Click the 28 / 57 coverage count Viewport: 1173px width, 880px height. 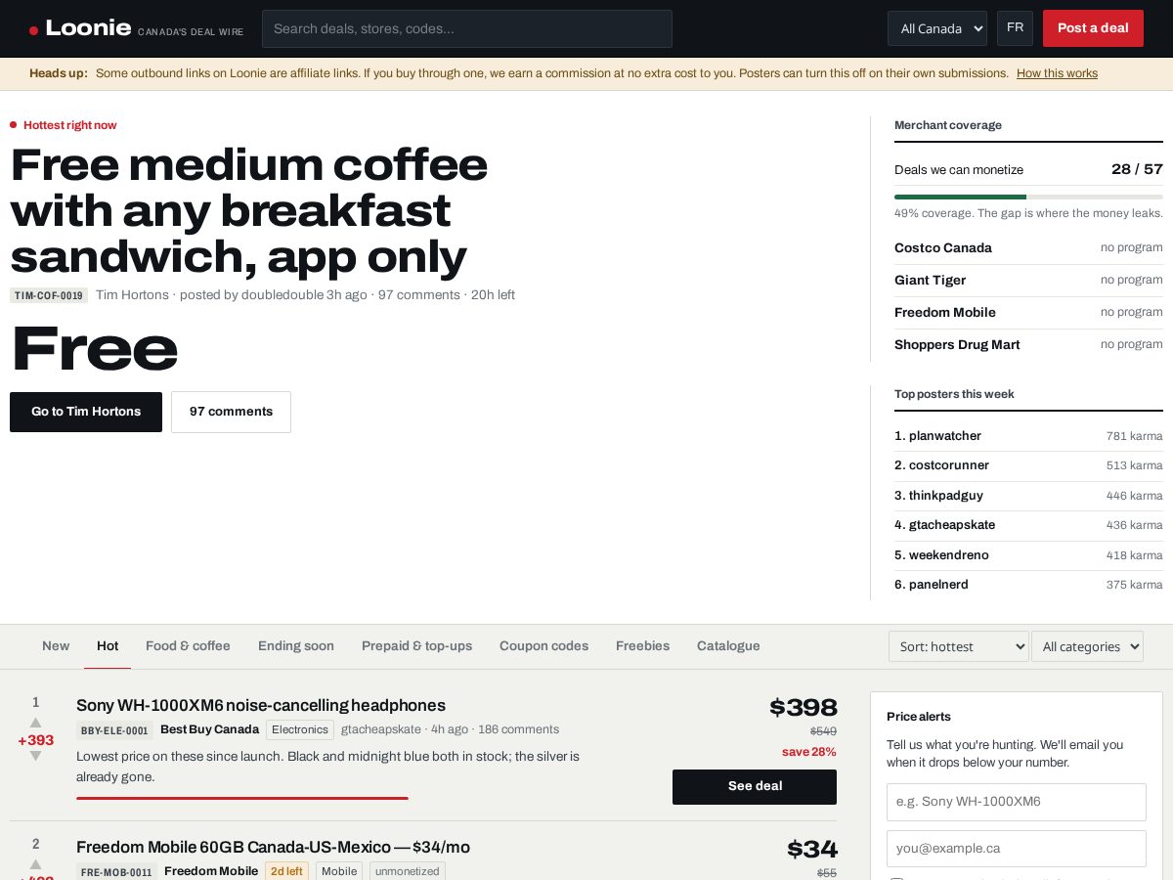[1137, 169]
